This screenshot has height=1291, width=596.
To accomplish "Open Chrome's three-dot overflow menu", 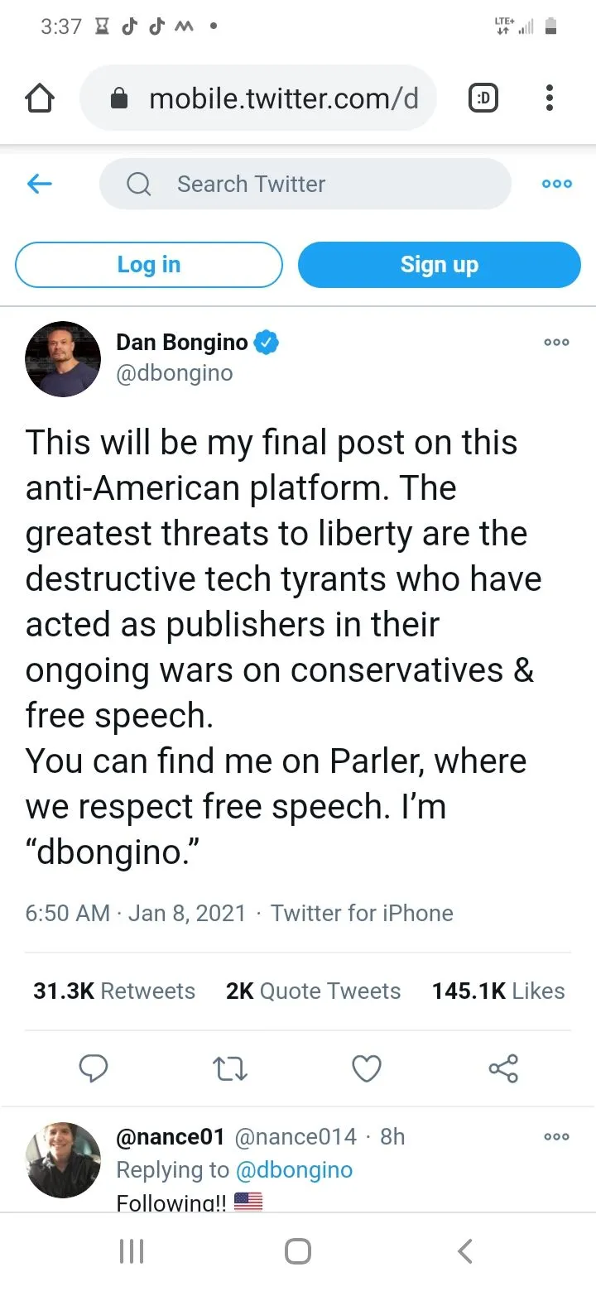I will [x=549, y=99].
